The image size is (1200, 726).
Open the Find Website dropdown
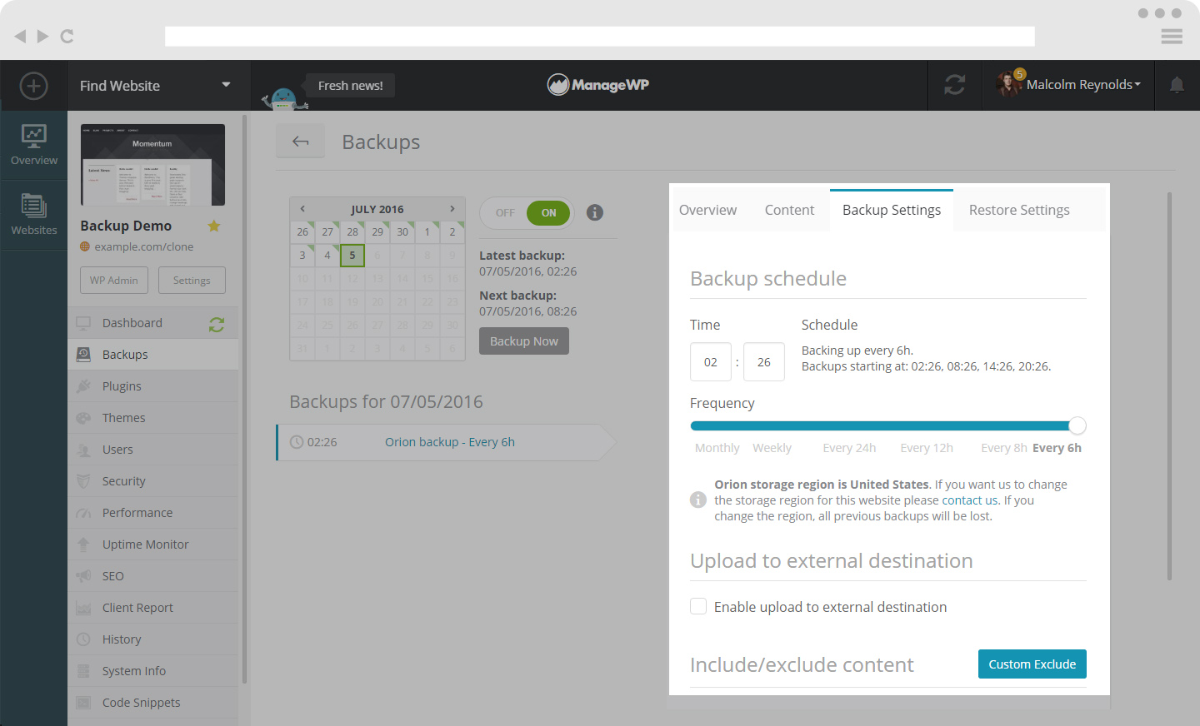[x=155, y=85]
